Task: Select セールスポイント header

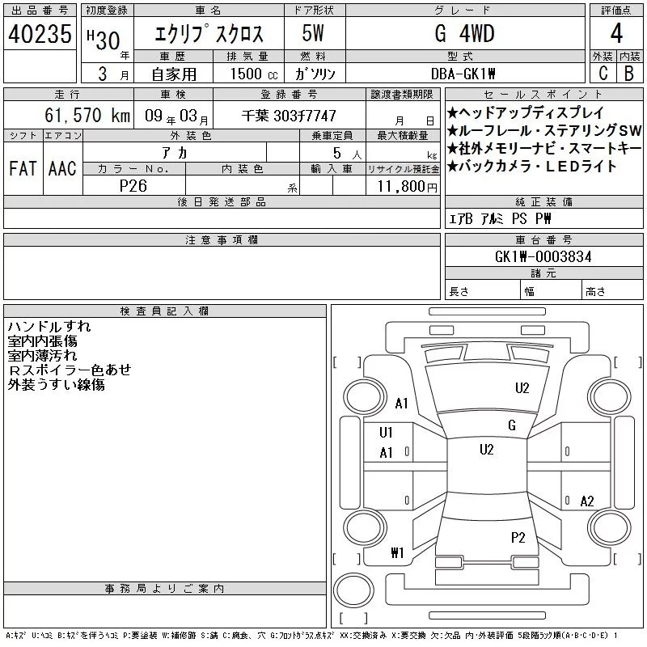Action: coord(543,95)
